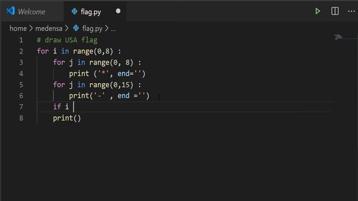Split the editor to the right
Screen dimensions: 358x201
pos(335,11)
